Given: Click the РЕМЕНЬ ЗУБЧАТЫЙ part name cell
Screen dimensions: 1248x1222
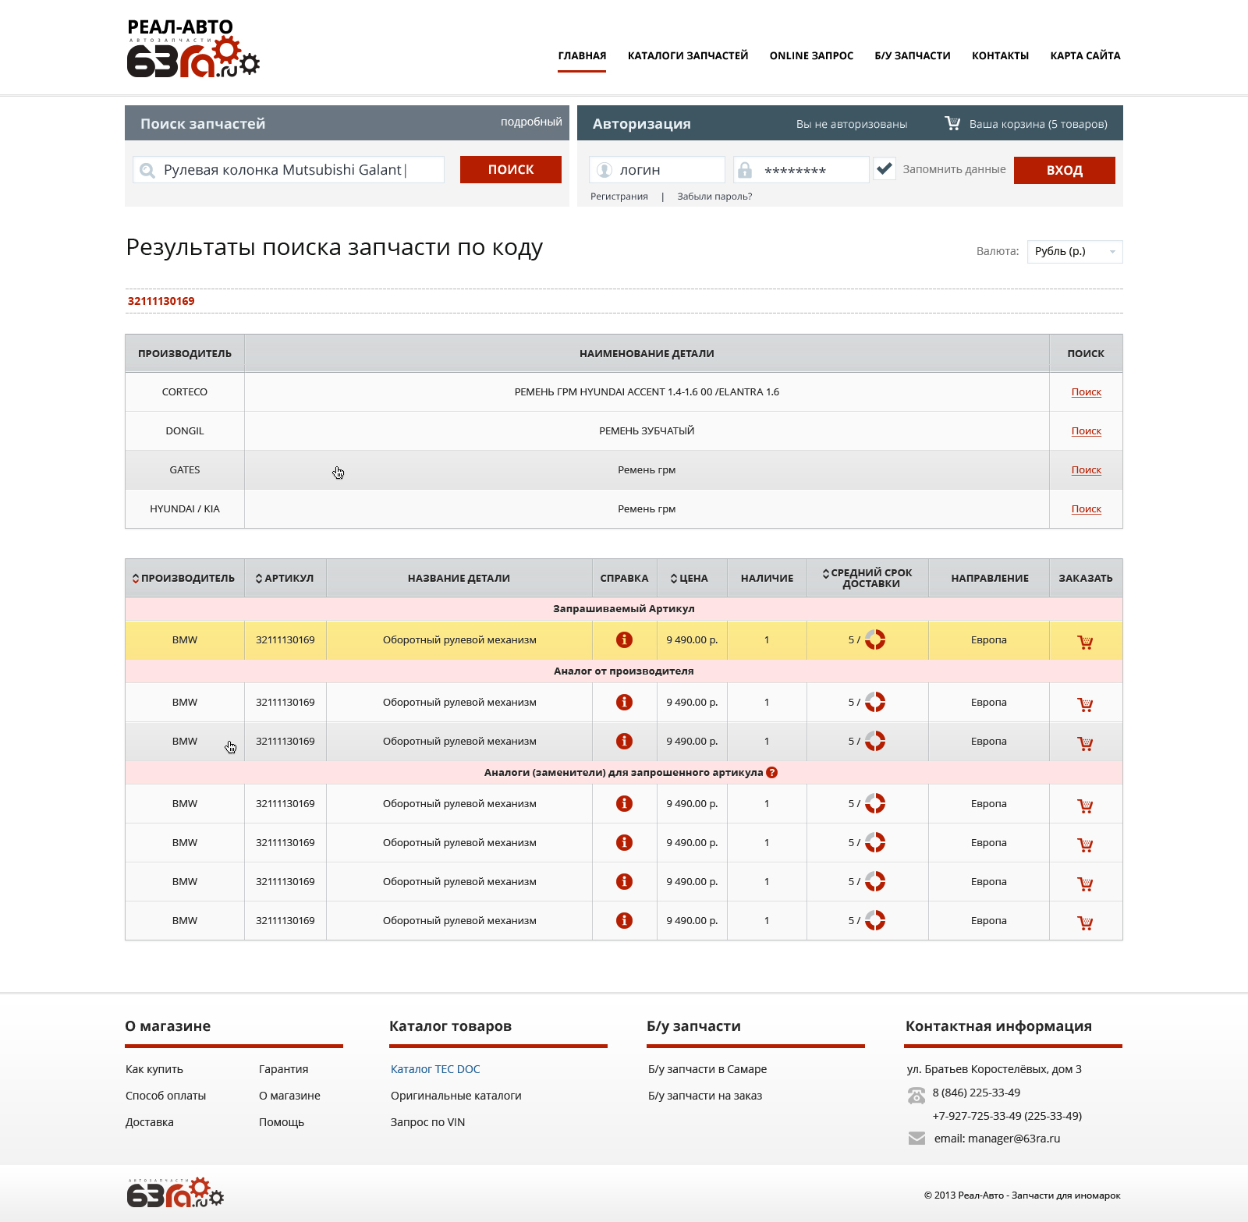Looking at the screenshot, I should click(647, 430).
